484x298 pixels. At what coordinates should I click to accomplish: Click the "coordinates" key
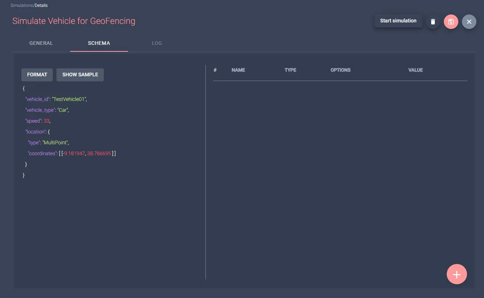(x=42, y=153)
